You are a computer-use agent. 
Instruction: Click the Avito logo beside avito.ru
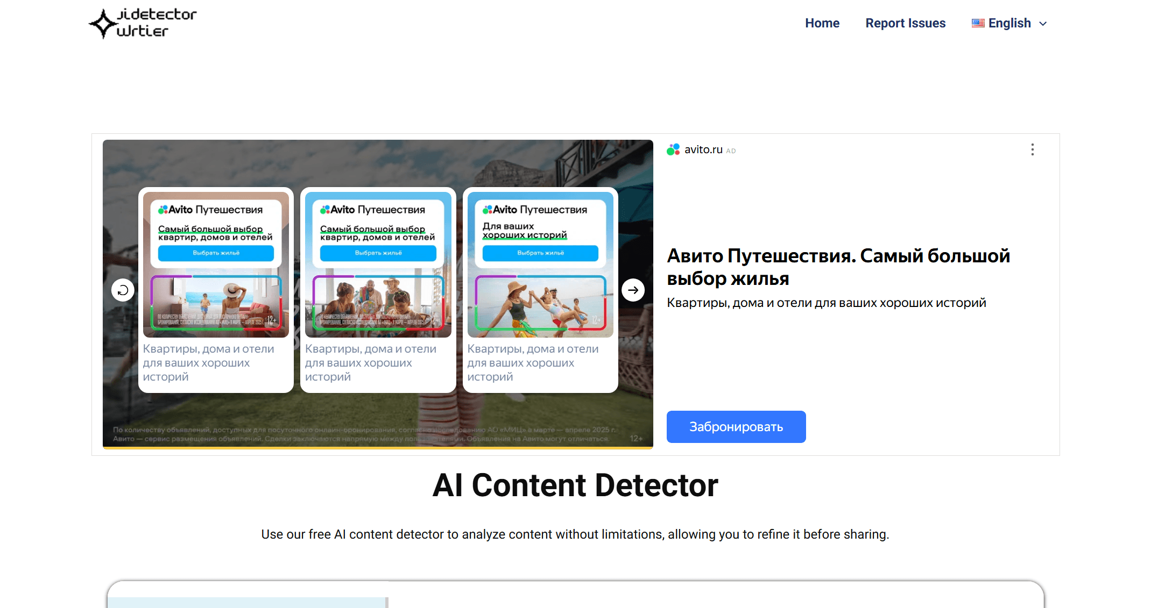(672, 149)
